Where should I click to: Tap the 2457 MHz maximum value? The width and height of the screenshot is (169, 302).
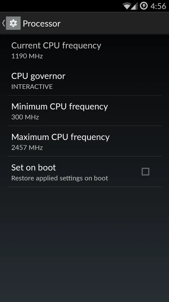27,148
